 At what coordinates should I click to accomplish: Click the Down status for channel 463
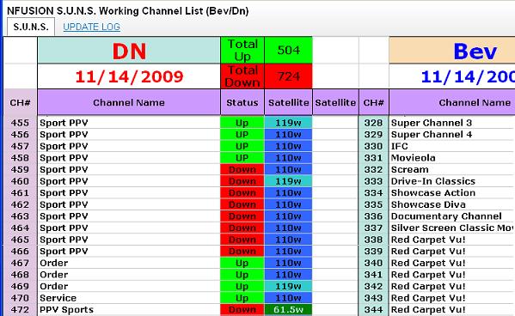point(242,216)
